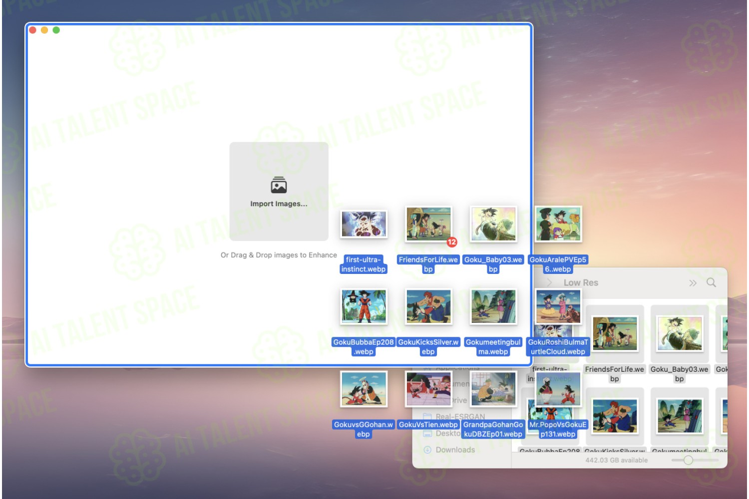This screenshot has height=499, width=749.
Task: Select Gokumeetingbulma thumbnail in Finder's second row
Action: [x=680, y=416]
